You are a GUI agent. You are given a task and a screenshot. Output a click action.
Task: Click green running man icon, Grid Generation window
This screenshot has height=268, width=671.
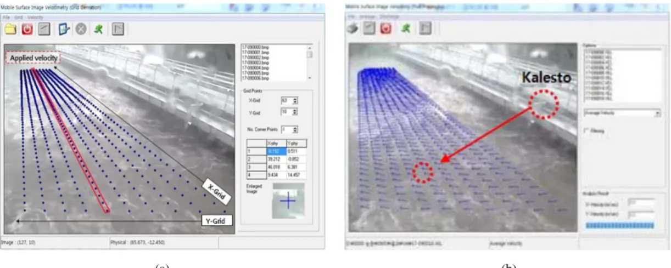click(x=98, y=29)
